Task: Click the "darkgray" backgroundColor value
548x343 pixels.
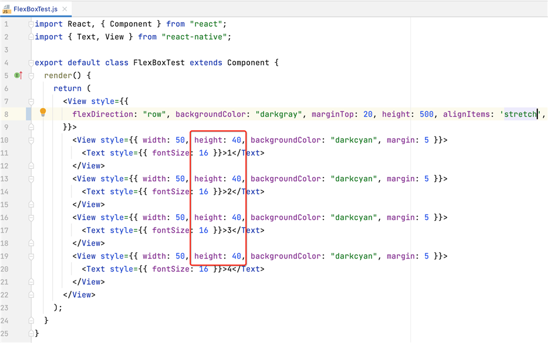Action: pyautogui.click(x=279, y=114)
